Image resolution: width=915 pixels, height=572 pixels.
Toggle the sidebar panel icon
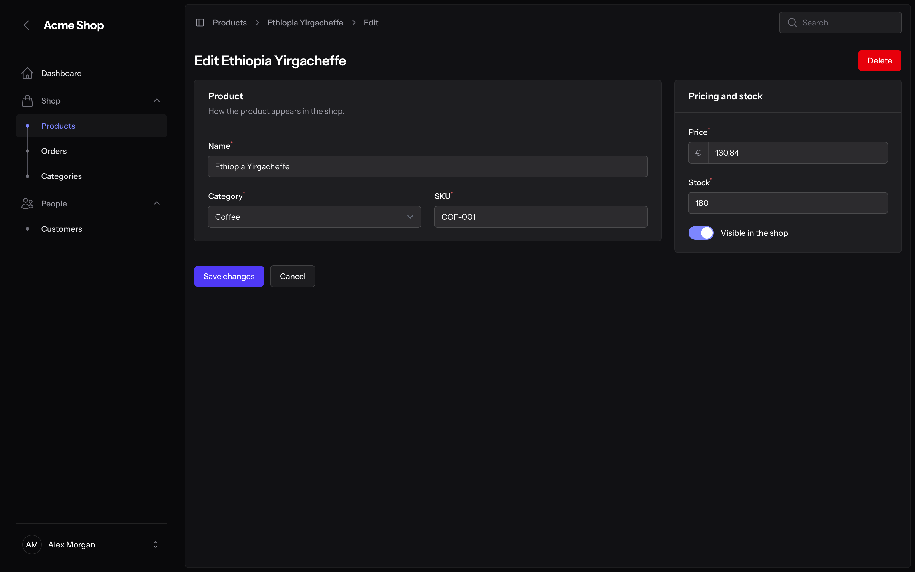(200, 23)
